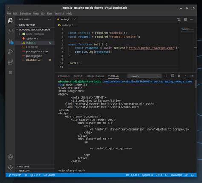202x183 pixels.
Task: Open the 1: bash terminal dropdown
Action: (144, 76)
